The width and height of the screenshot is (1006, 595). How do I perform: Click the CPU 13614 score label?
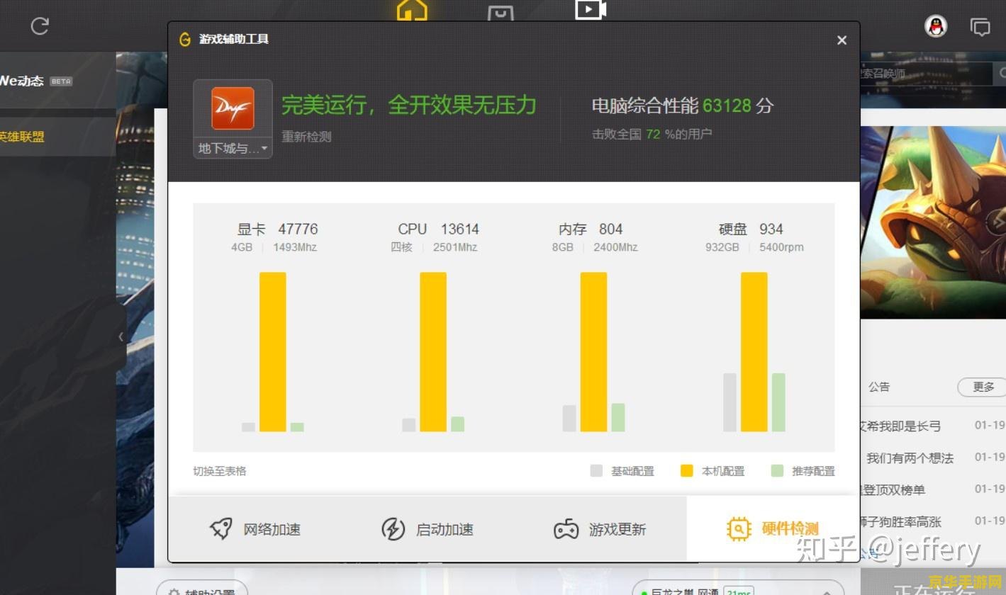coord(438,229)
